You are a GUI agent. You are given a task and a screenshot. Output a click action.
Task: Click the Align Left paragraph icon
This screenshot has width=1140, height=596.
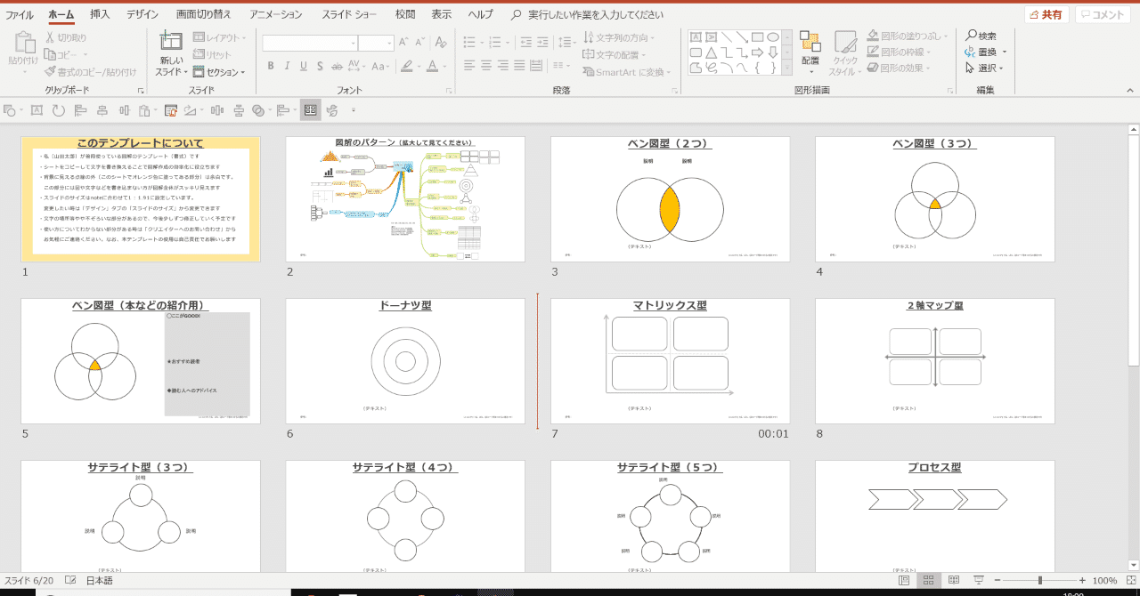coord(470,65)
